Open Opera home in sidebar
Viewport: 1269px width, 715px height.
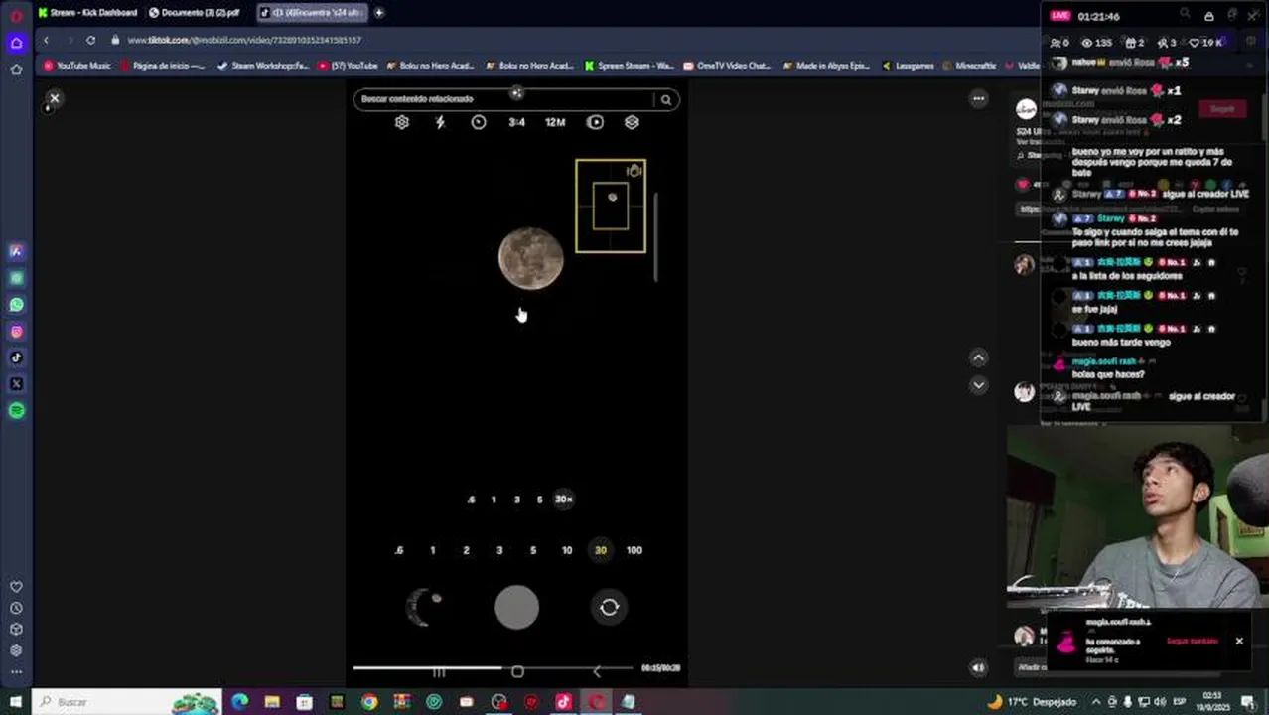(16, 43)
